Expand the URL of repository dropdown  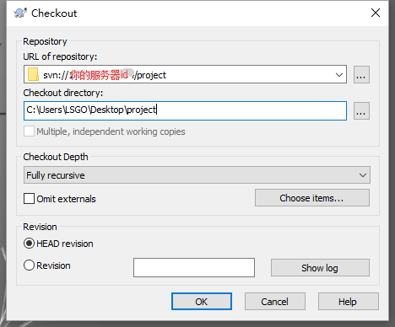coord(339,75)
